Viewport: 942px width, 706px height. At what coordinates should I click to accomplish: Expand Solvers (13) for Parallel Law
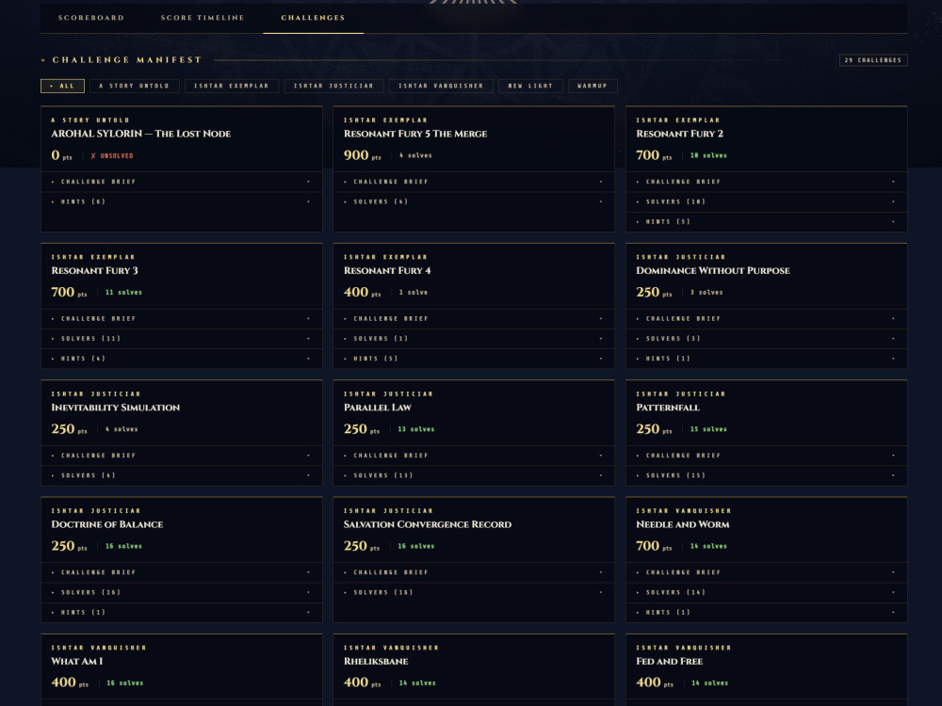pos(474,475)
